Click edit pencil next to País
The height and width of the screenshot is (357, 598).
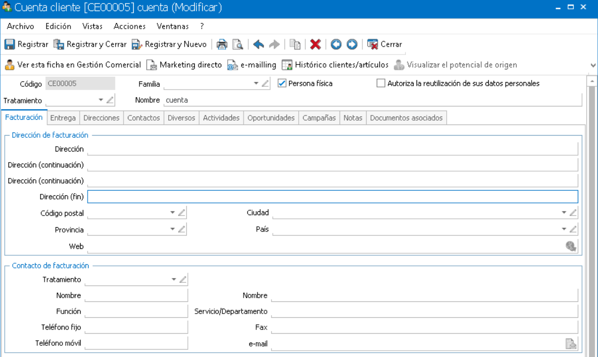pyautogui.click(x=573, y=229)
